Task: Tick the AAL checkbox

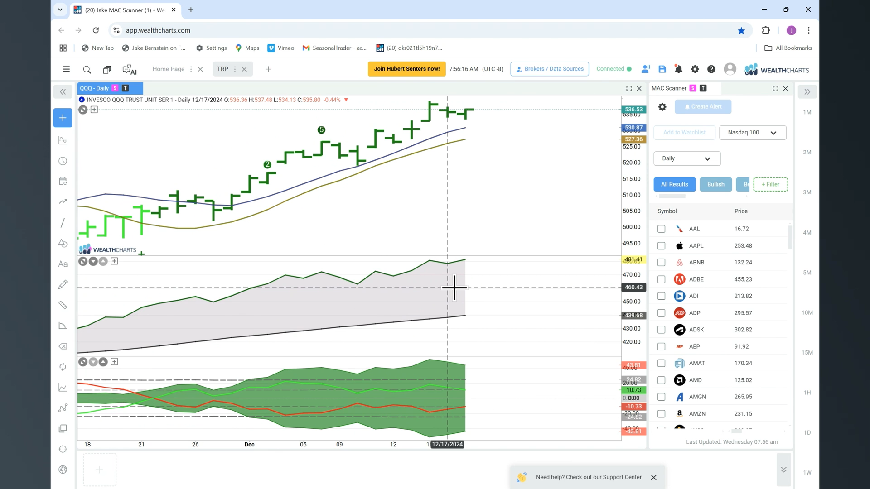Action: pyautogui.click(x=662, y=229)
